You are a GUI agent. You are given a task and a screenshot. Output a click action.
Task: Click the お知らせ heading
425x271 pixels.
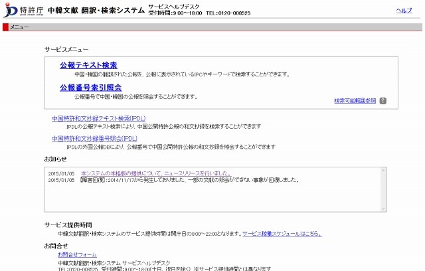pos(56,159)
